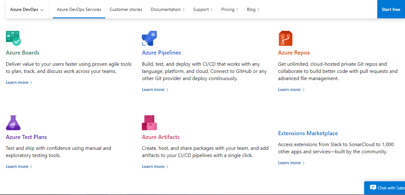Click the Azure Artifacts pink box icon
The image size is (405, 195).
(149, 122)
